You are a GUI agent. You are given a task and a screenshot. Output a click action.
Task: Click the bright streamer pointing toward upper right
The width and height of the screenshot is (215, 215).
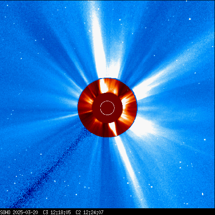(161, 79)
